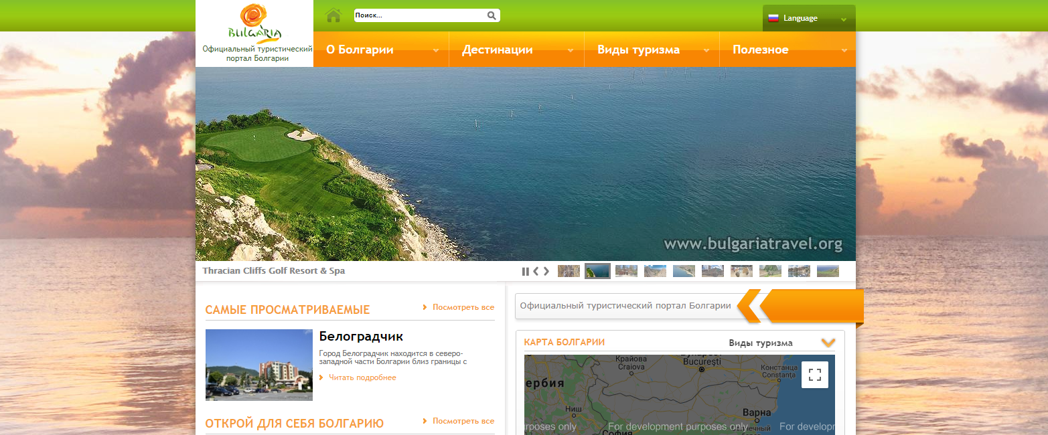
Task: Advance to the next slide
Action: [x=546, y=271]
